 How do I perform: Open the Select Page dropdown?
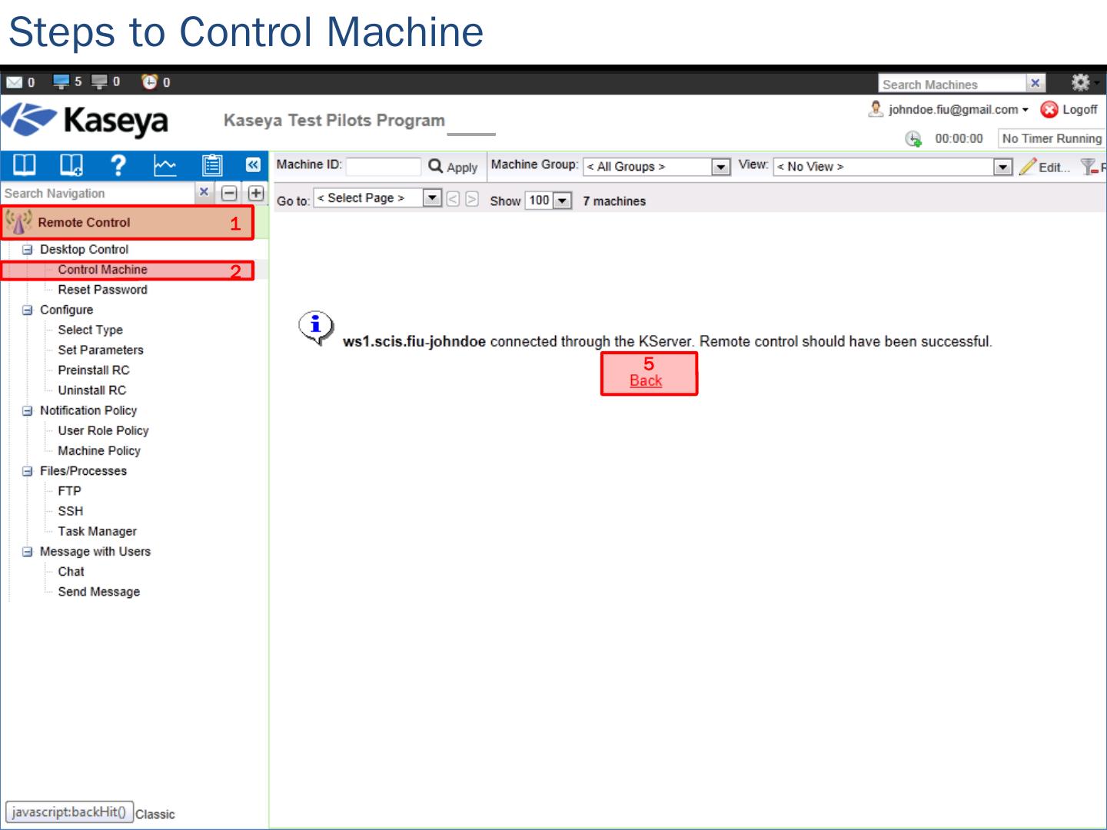pyautogui.click(x=432, y=198)
